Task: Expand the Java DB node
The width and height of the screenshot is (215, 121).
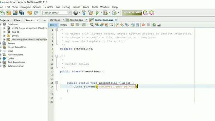Action: 4,32
